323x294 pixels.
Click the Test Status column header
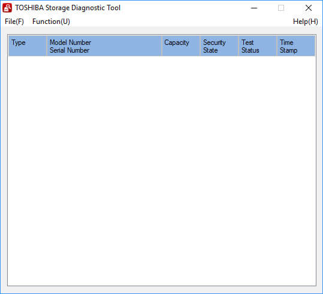click(258, 46)
